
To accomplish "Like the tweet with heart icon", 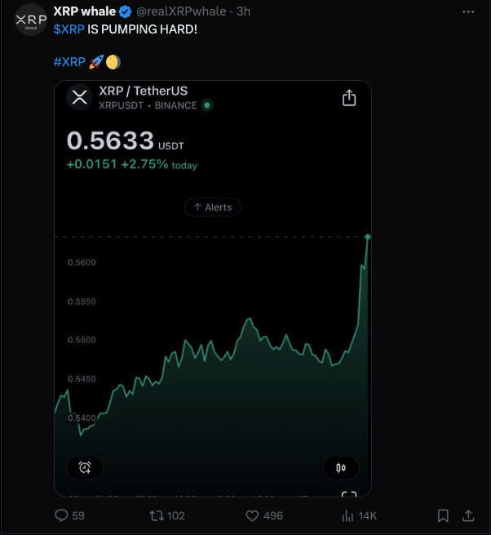I will [252, 515].
